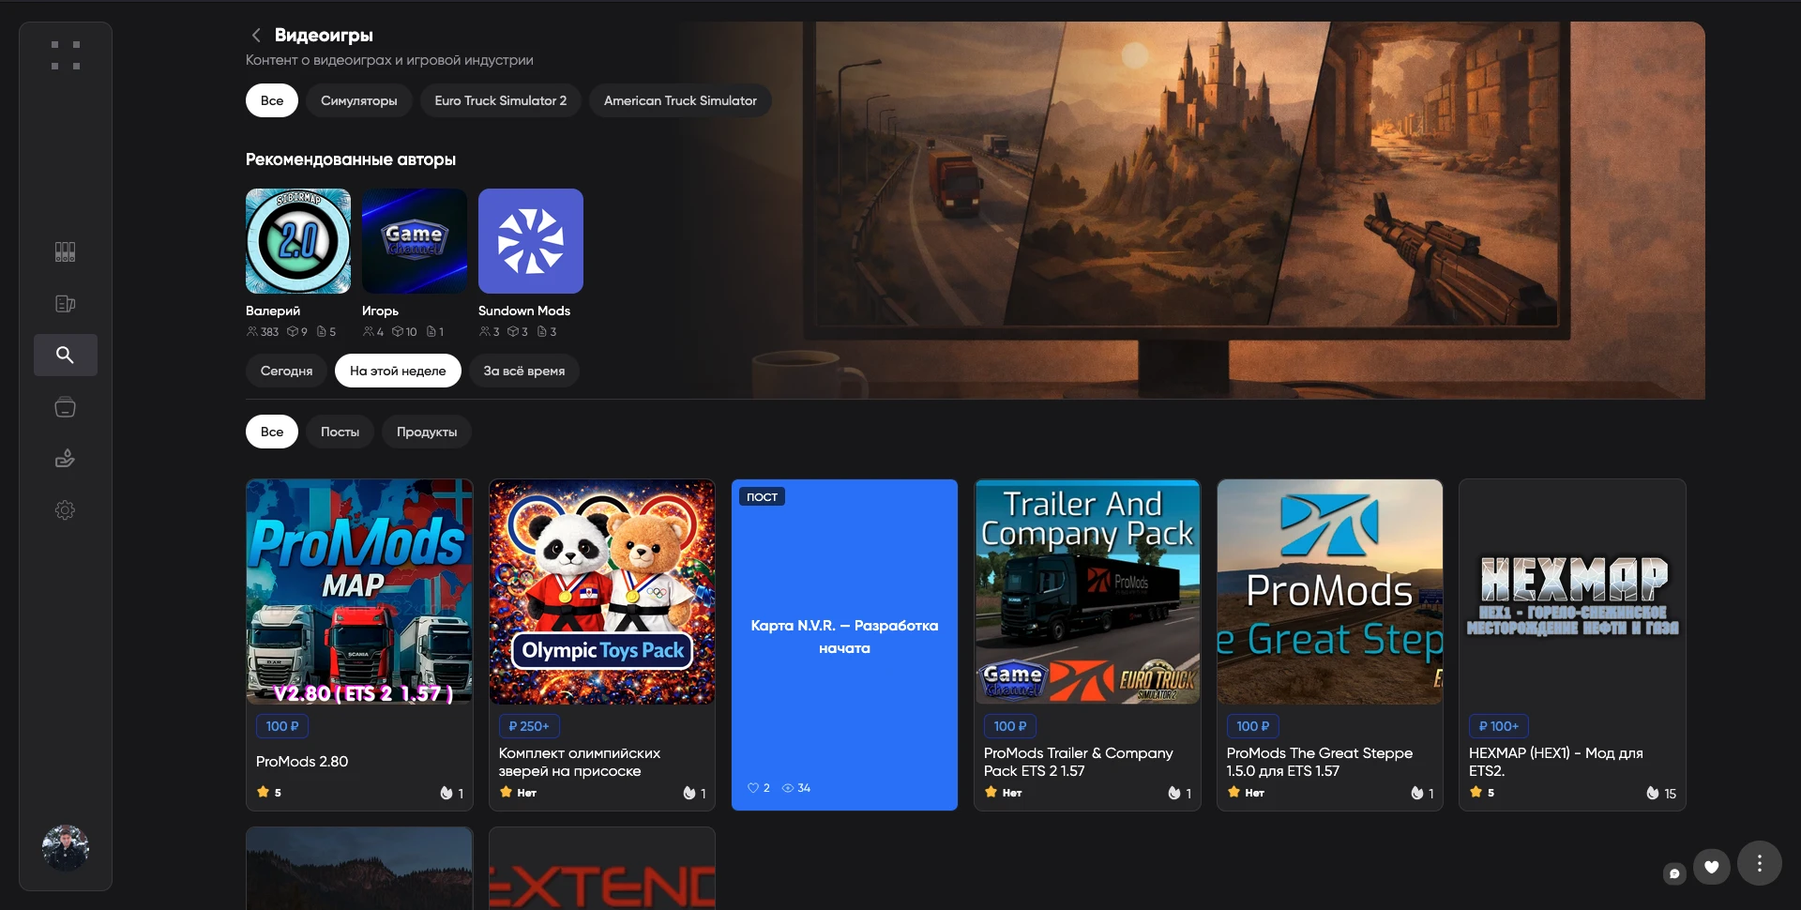Viewport: 1801px width, 910px height.
Task: Open the user profile avatar in sidebar
Action: [65, 847]
